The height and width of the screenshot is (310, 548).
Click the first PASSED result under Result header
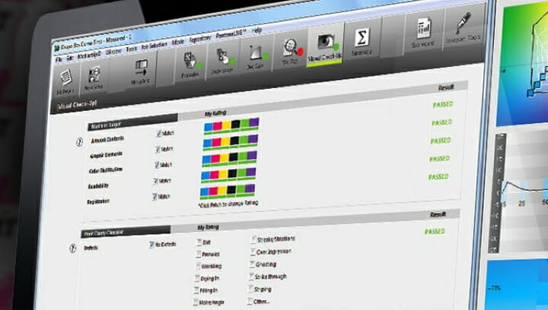point(443,104)
